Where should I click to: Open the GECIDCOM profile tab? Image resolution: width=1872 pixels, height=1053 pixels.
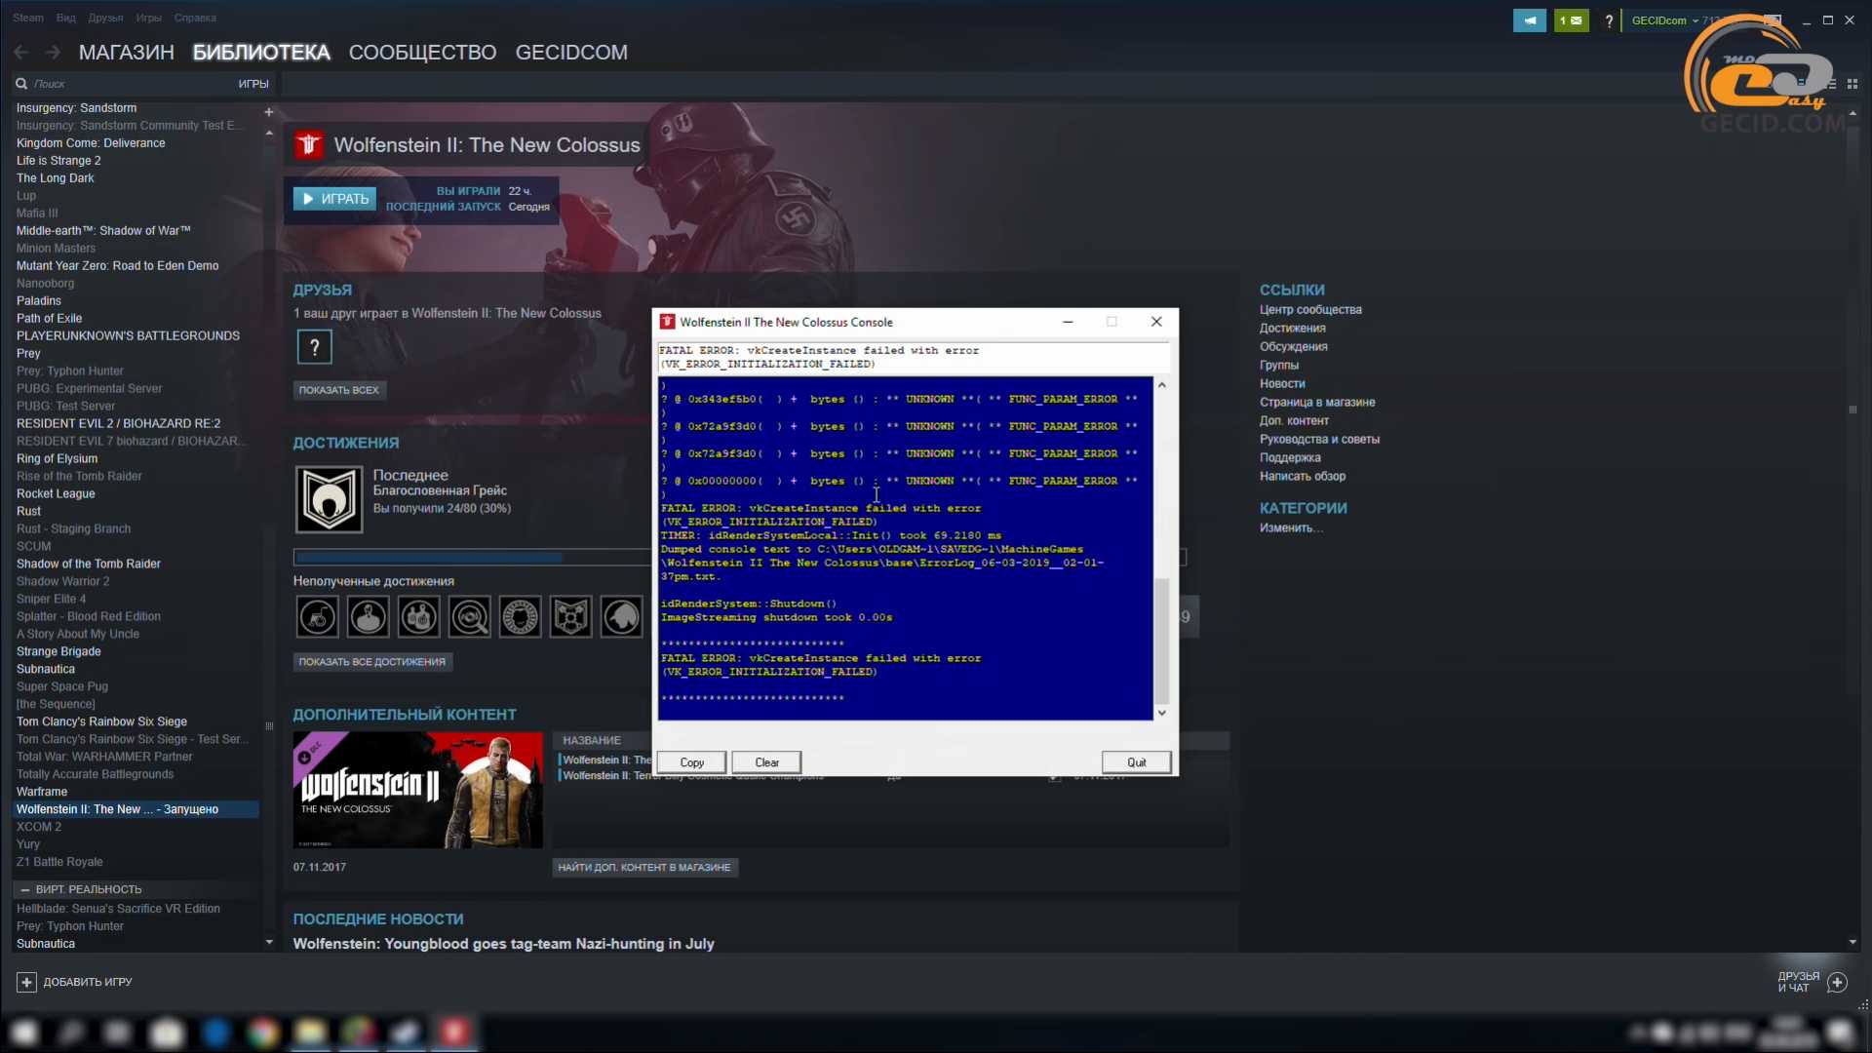pyautogui.click(x=571, y=53)
